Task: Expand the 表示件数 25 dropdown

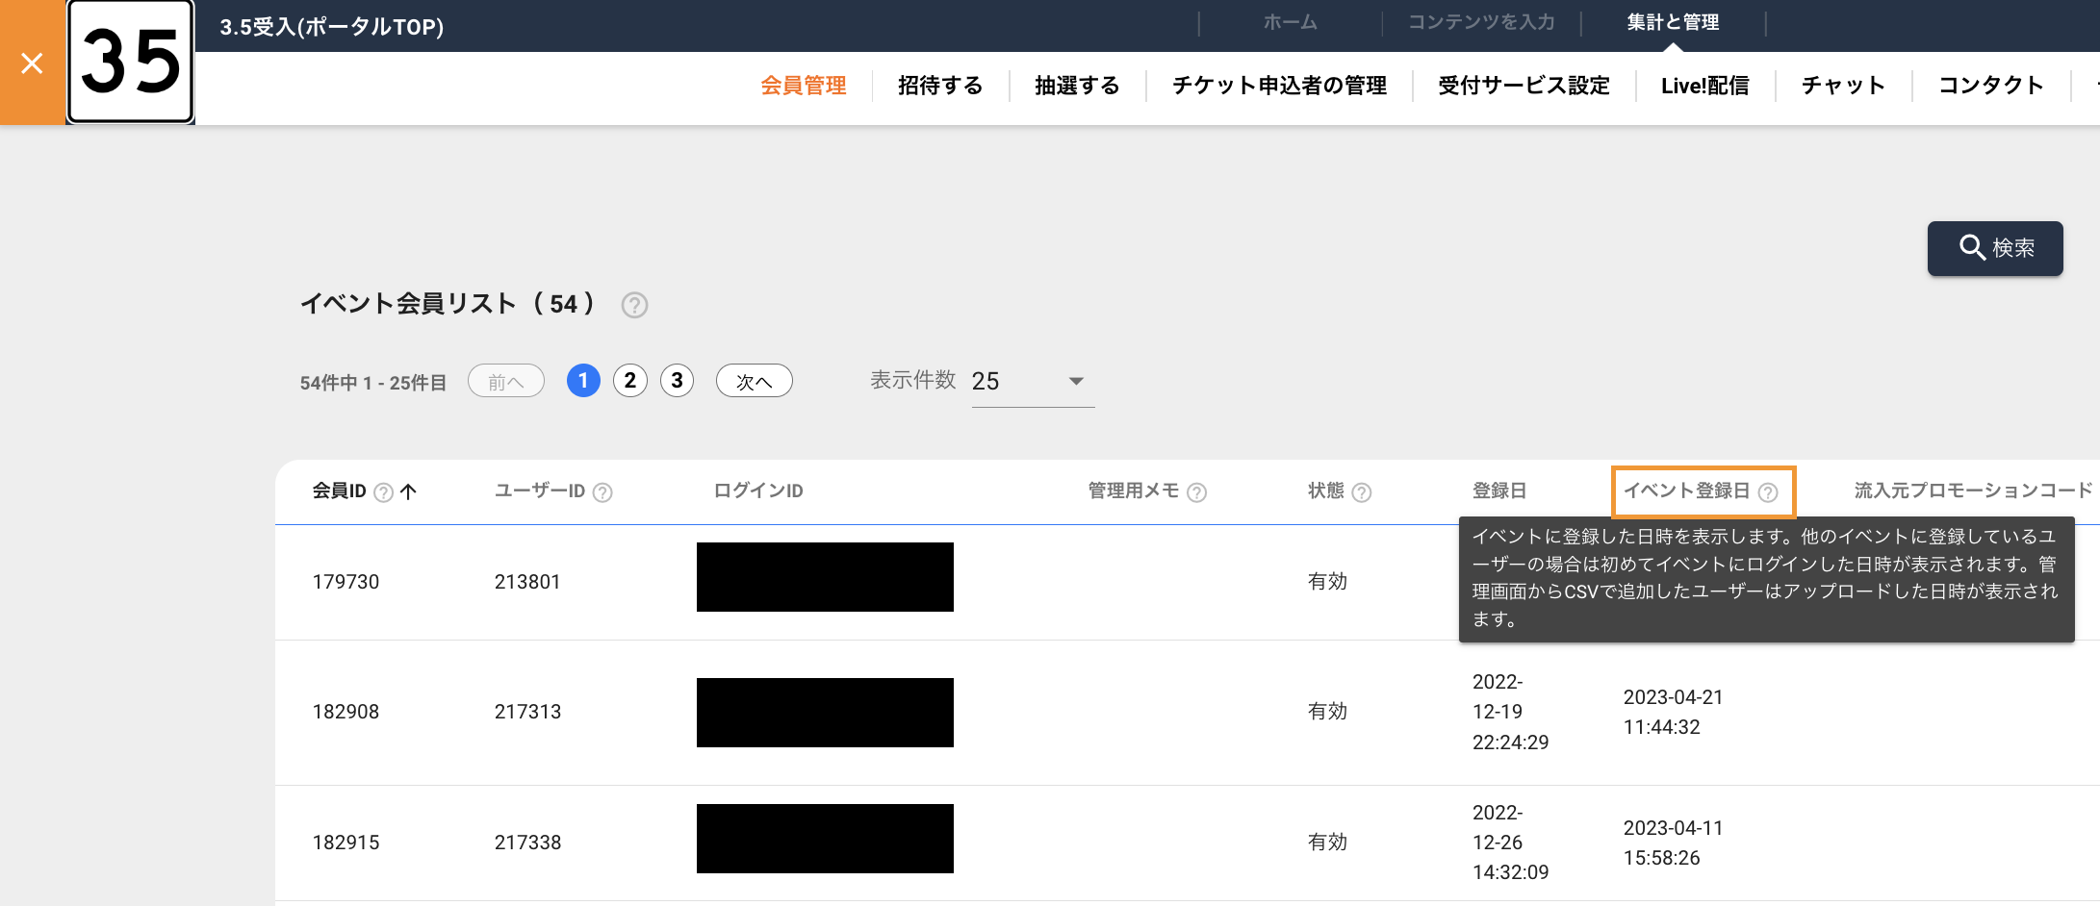Action: [x=1033, y=382]
